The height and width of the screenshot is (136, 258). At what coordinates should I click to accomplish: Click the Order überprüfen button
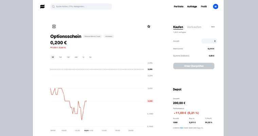click(x=193, y=66)
